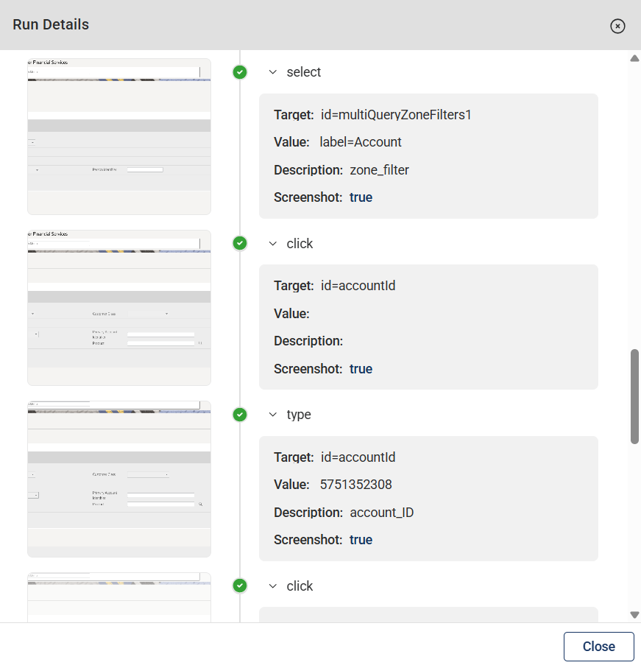Click the Close button
The image size is (641, 668).
(598, 647)
